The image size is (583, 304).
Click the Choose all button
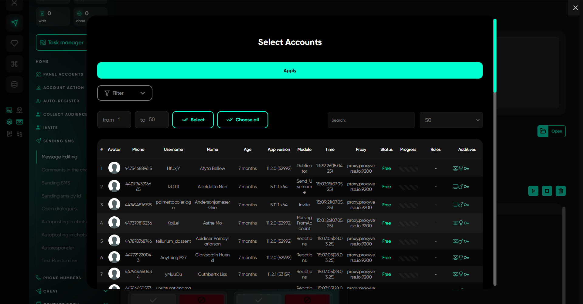click(x=242, y=120)
